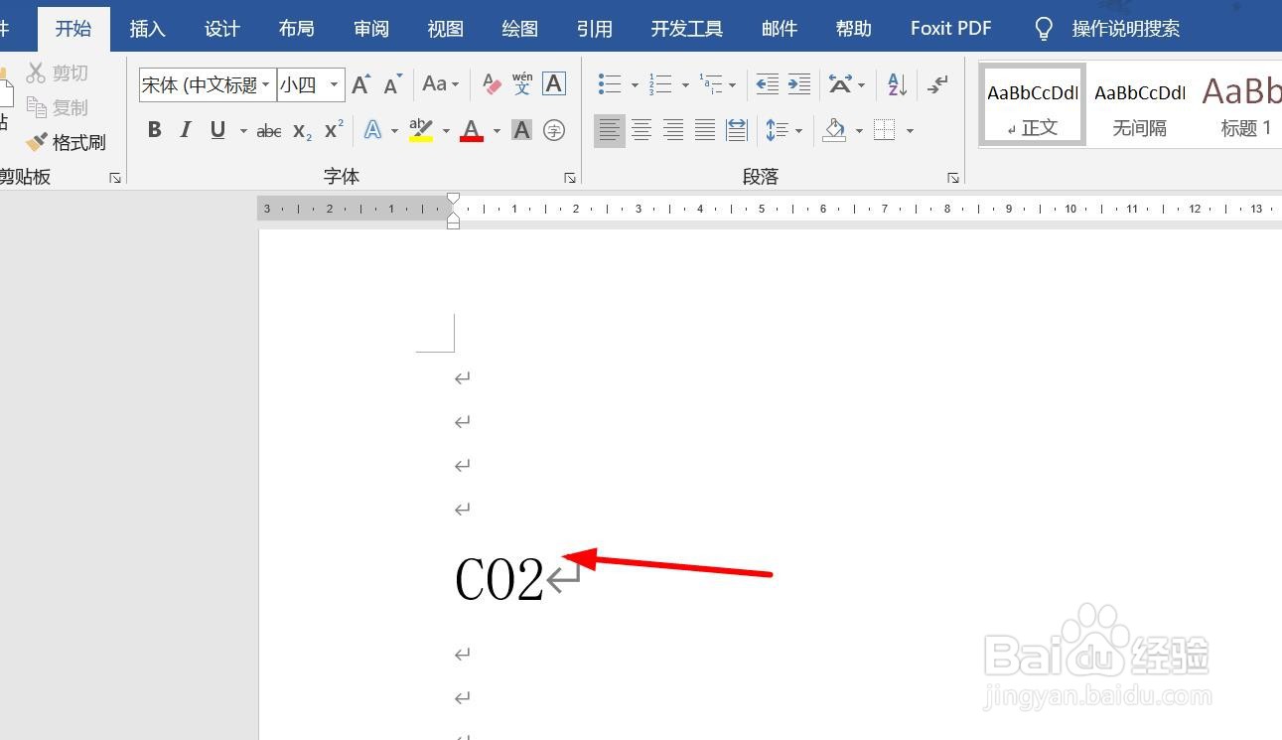Viewport: 1282px width, 740px height.
Task: Apply text effects icon
Action: click(x=373, y=130)
